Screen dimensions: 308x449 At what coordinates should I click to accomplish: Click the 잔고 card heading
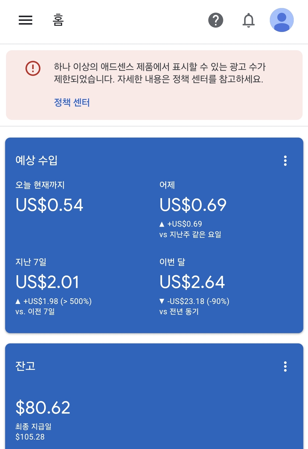pyautogui.click(x=25, y=366)
